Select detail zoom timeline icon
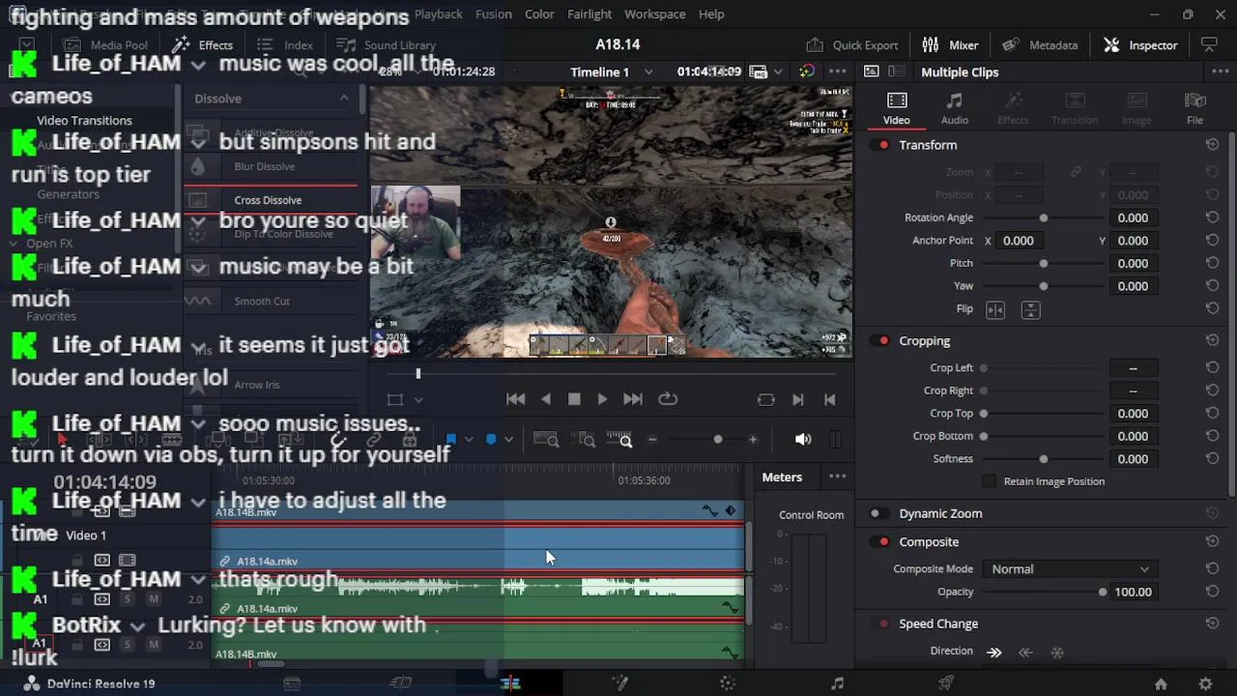 [584, 440]
